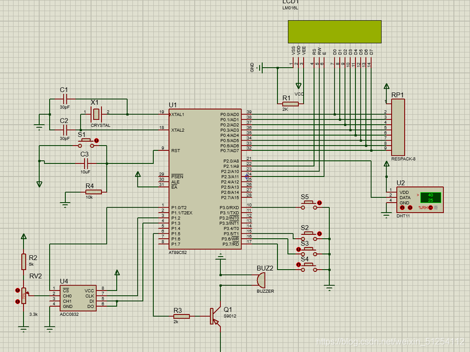Push the S1 reset button symbol
The image size is (470, 352).
click(86, 143)
